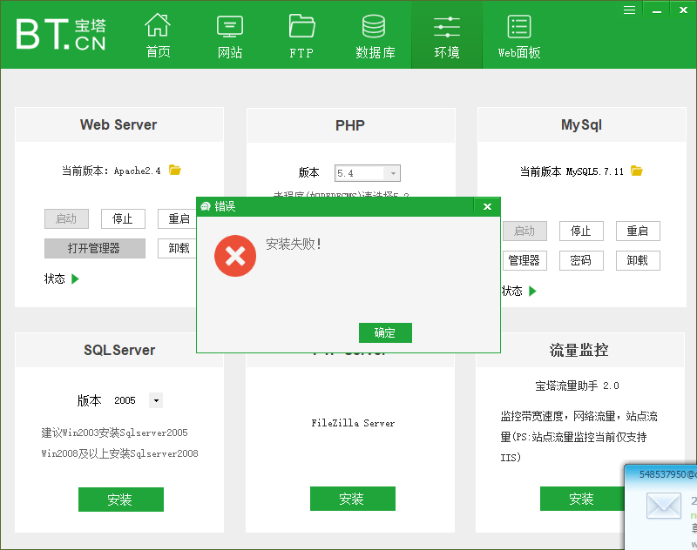Click 安装 under 流量监控
The image size is (697, 550).
582,499
